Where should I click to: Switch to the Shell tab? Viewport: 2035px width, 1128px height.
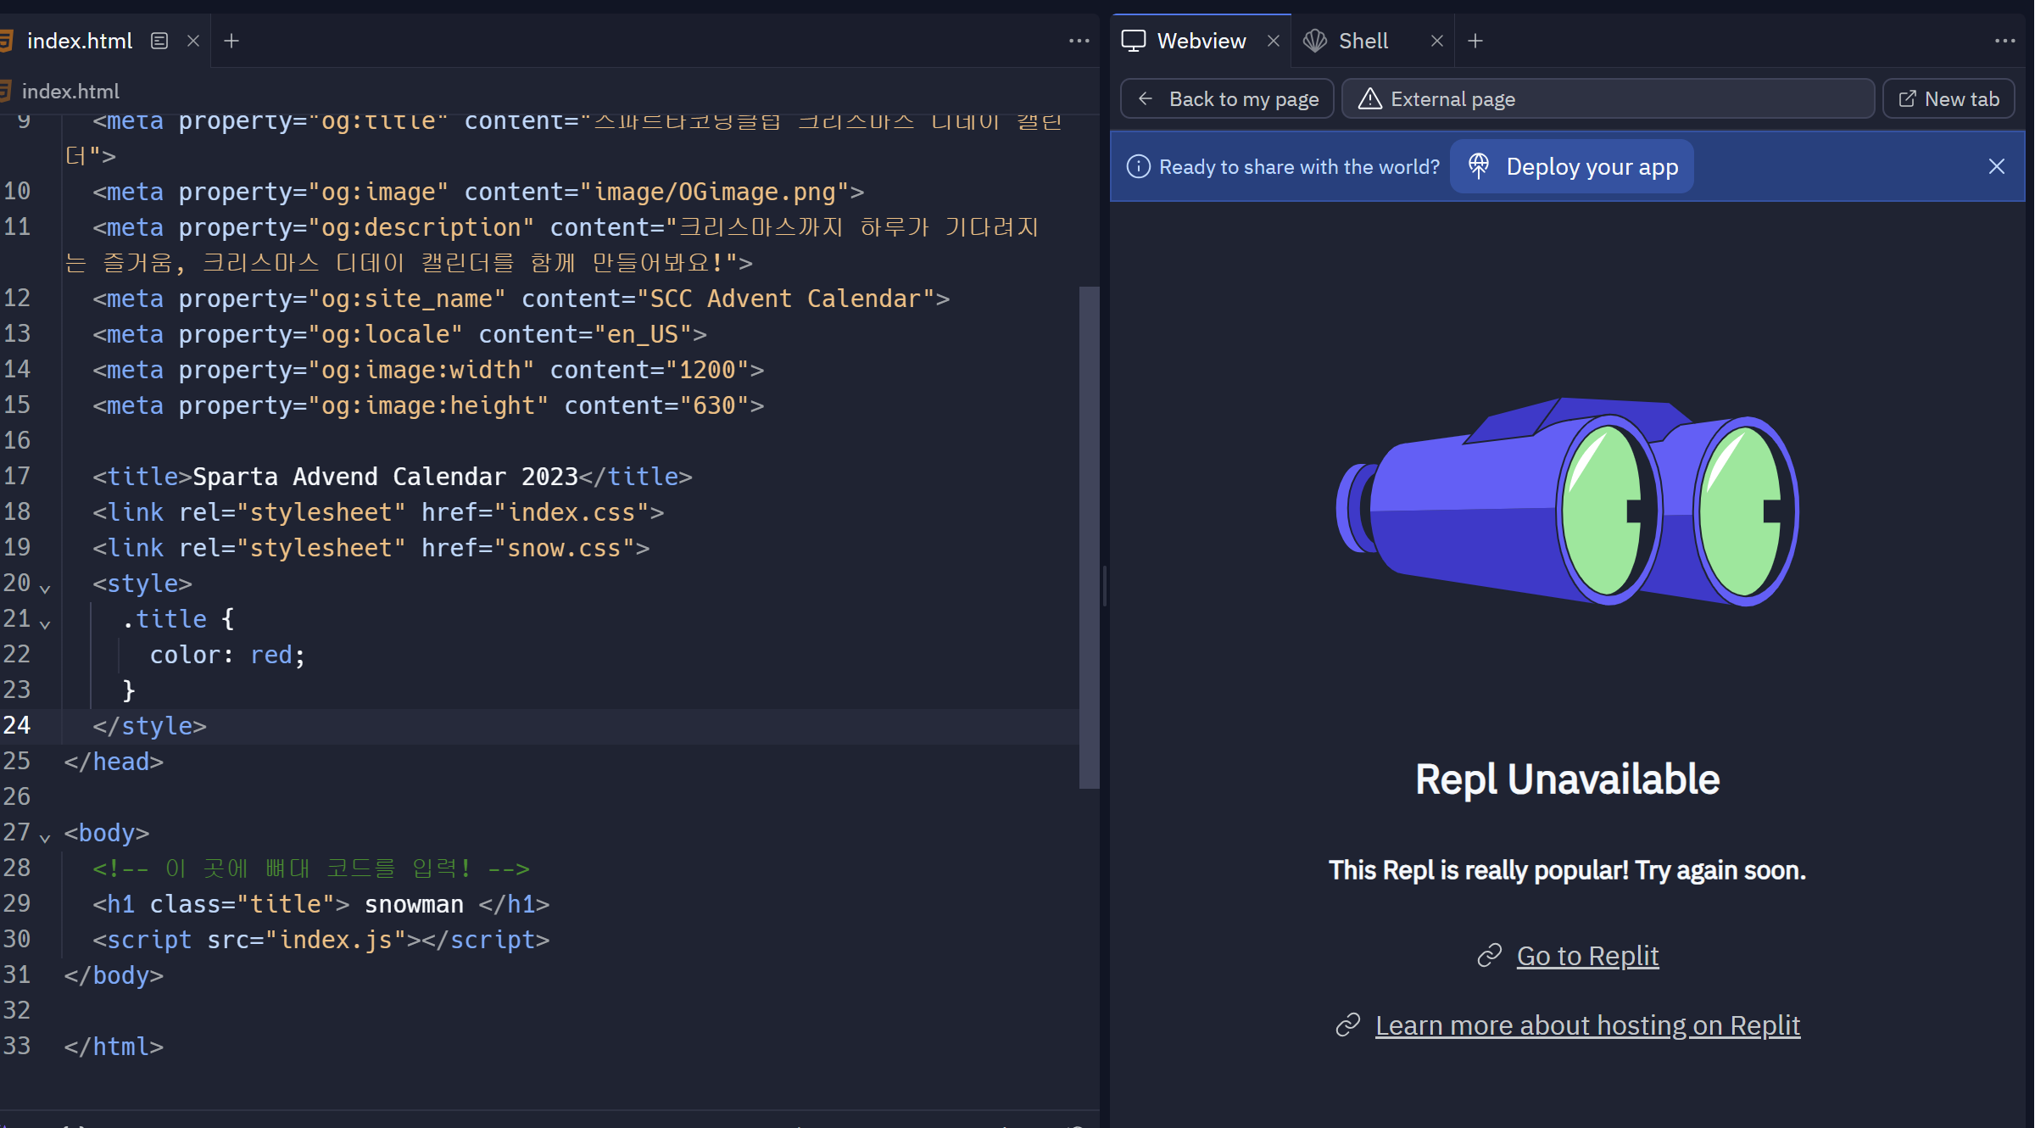point(1363,41)
